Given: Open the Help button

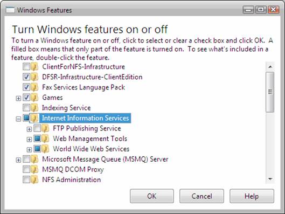Looking at the screenshot, I should point(252,196).
